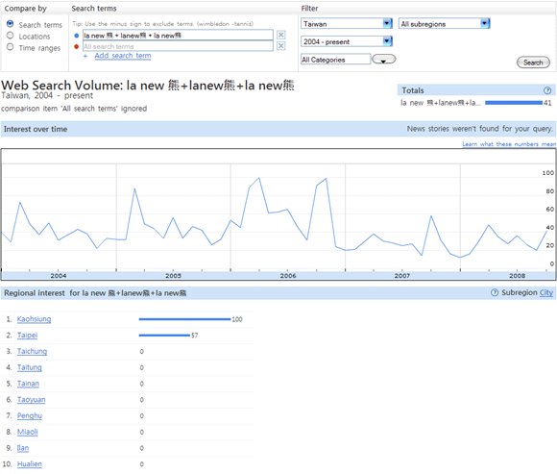Expand the All Categories dropdown arrow button
The image size is (557, 474).
tap(383, 59)
